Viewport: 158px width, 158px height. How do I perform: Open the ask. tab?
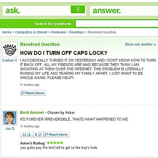pyautogui.click(x=13, y=11)
